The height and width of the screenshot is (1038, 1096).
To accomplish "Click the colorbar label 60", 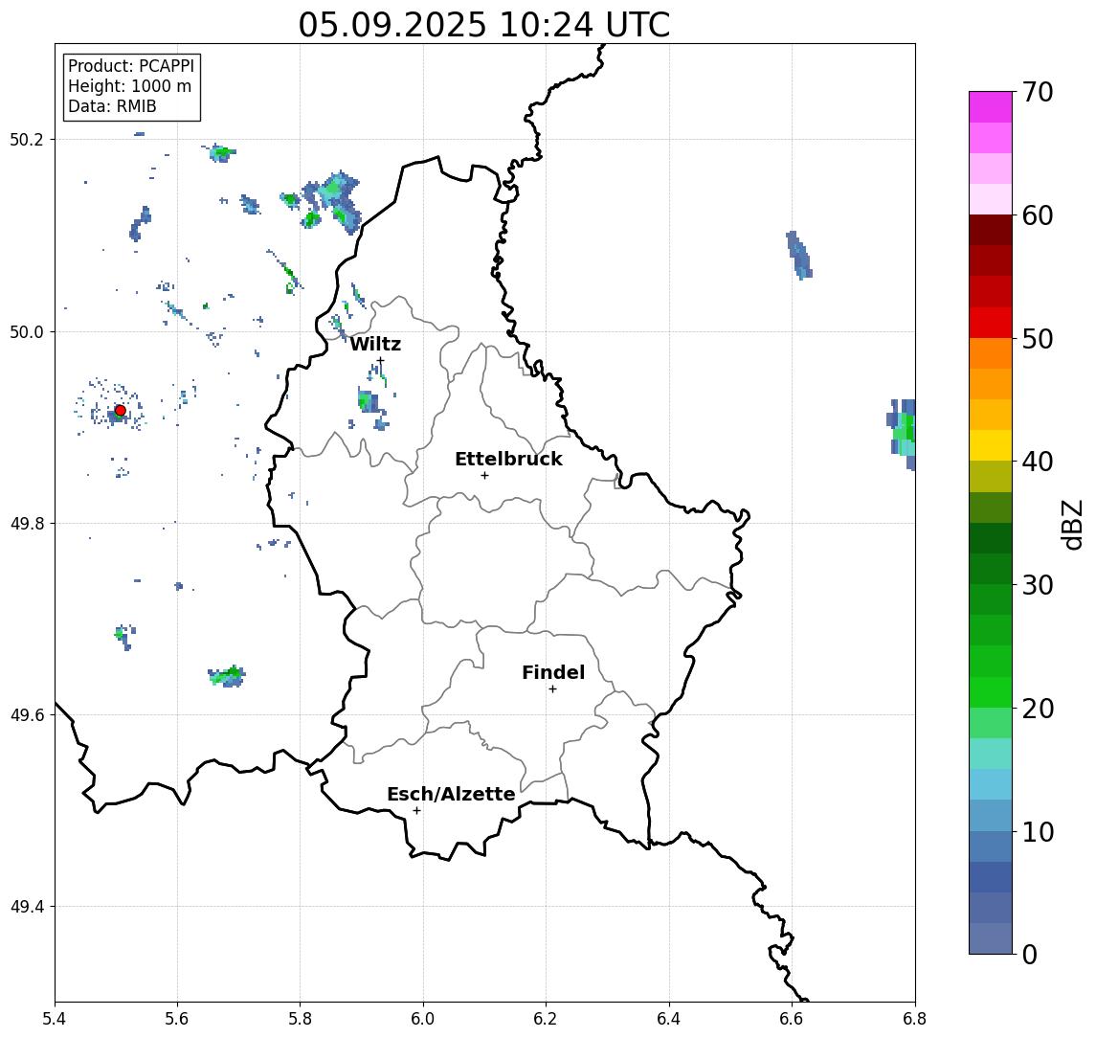I will [1038, 215].
